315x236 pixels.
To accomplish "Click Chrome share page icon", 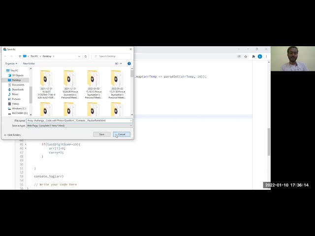I will click(239, 57).
